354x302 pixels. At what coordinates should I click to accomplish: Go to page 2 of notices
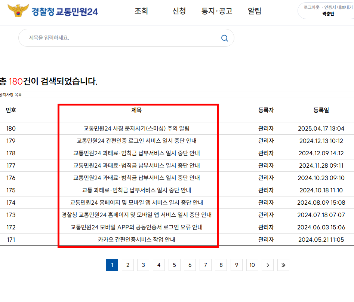point(127,265)
